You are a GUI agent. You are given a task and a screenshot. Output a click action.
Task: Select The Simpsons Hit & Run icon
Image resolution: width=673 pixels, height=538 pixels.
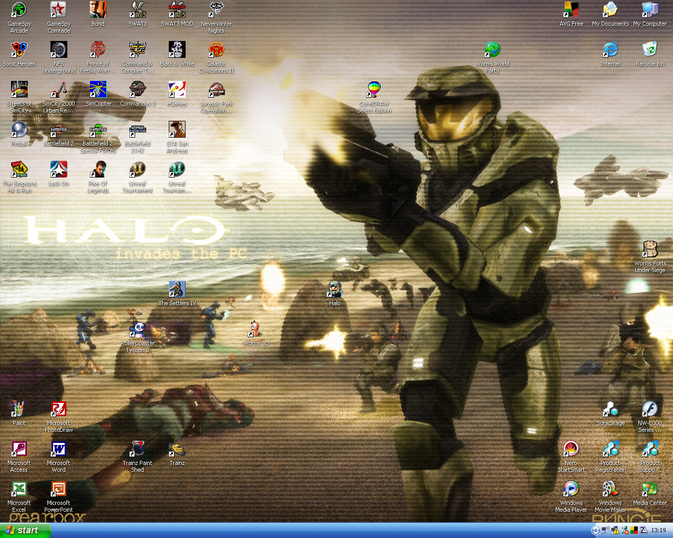tap(19, 177)
